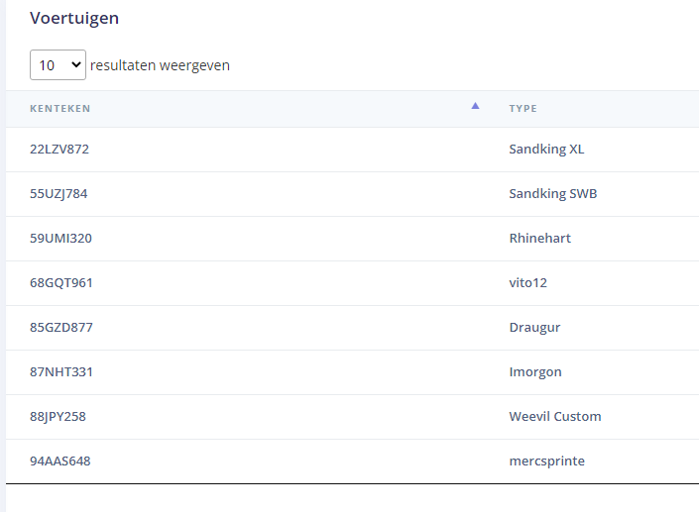Screen dimensions: 699x512
Task: Click the Draugur vehicle type
Action: pyautogui.click(x=536, y=328)
